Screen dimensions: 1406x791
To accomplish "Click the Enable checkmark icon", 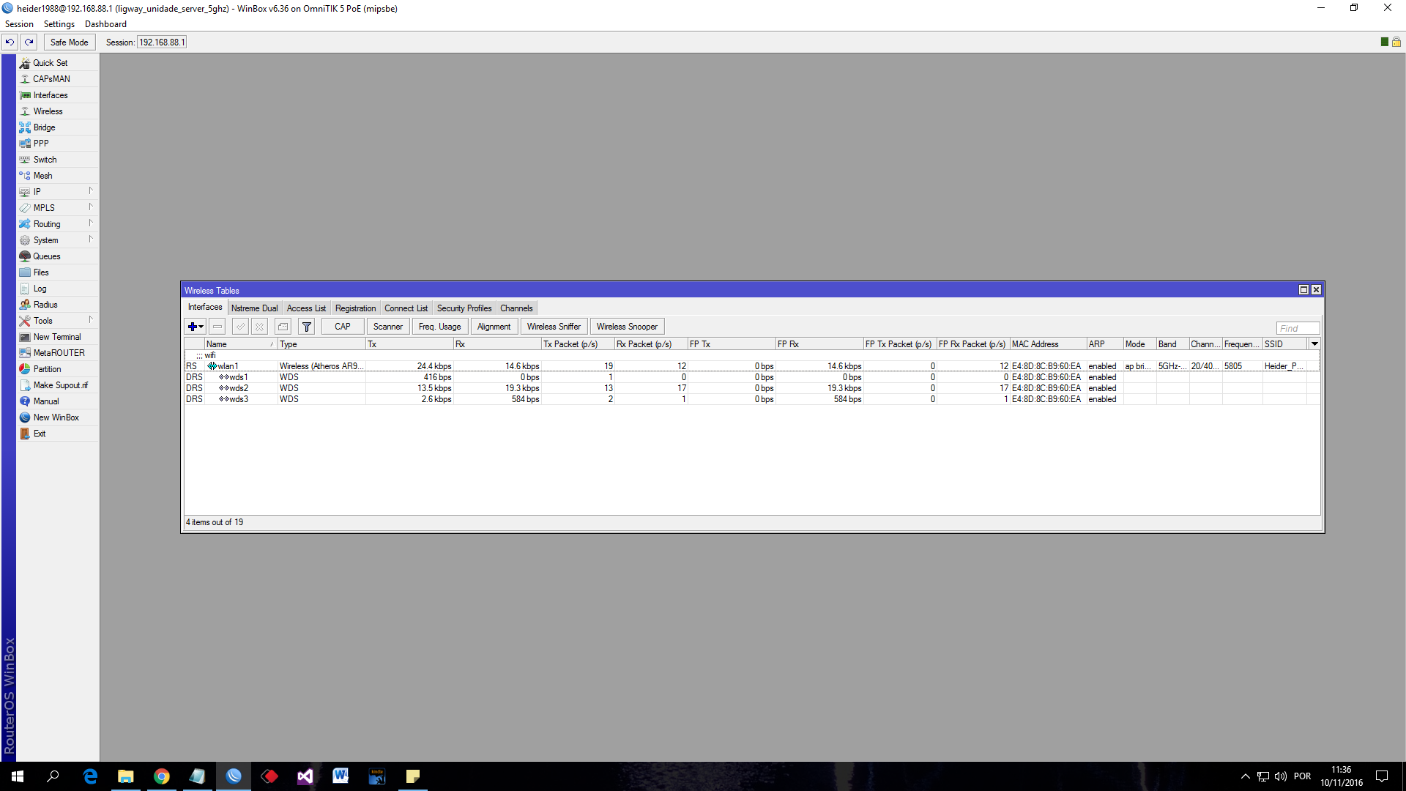I will (x=240, y=327).
